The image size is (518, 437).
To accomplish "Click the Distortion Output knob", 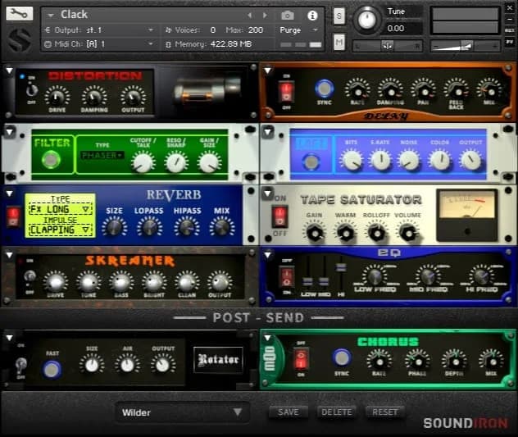I will 133,96.
